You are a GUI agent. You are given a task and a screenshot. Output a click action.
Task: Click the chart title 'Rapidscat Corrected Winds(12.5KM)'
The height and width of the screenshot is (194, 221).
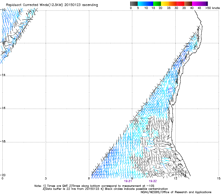(x=34, y=5)
